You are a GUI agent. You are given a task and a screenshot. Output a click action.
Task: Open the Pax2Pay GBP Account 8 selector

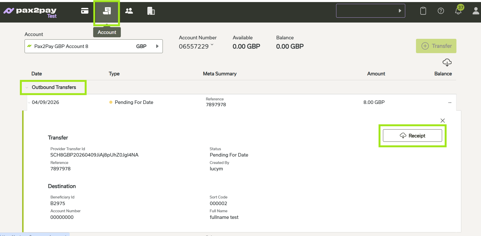(x=94, y=46)
